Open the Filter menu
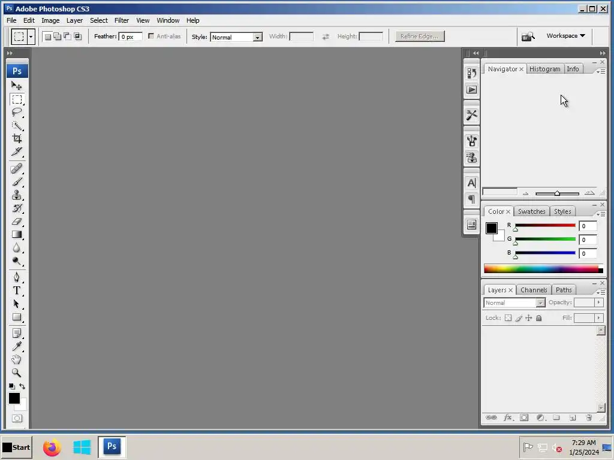Image resolution: width=614 pixels, height=460 pixels. [x=121, y=20]
